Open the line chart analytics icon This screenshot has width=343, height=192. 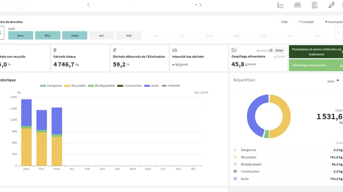tap(280, 5)
